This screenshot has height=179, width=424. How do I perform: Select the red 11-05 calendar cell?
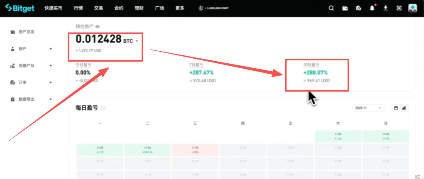(195, 150)
